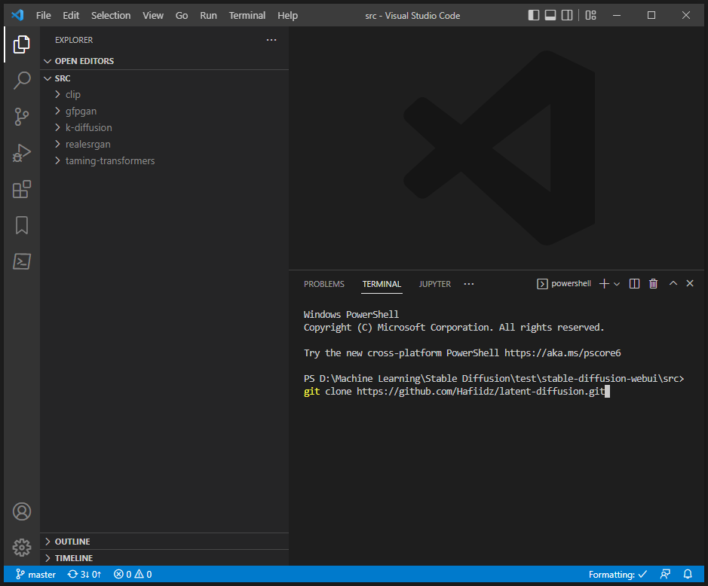This screenshot has height=586, width=708.
Task: Click the EXPLORER panel title
Action: tap(74, 40)
